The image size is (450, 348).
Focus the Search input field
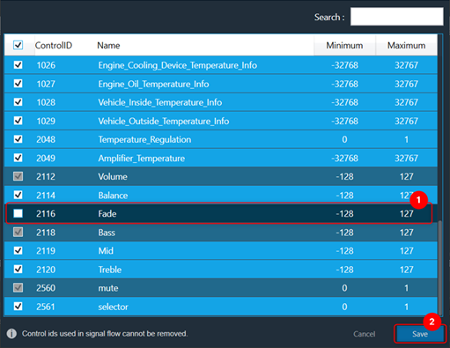pyautogui.click(x=396, y=17)
